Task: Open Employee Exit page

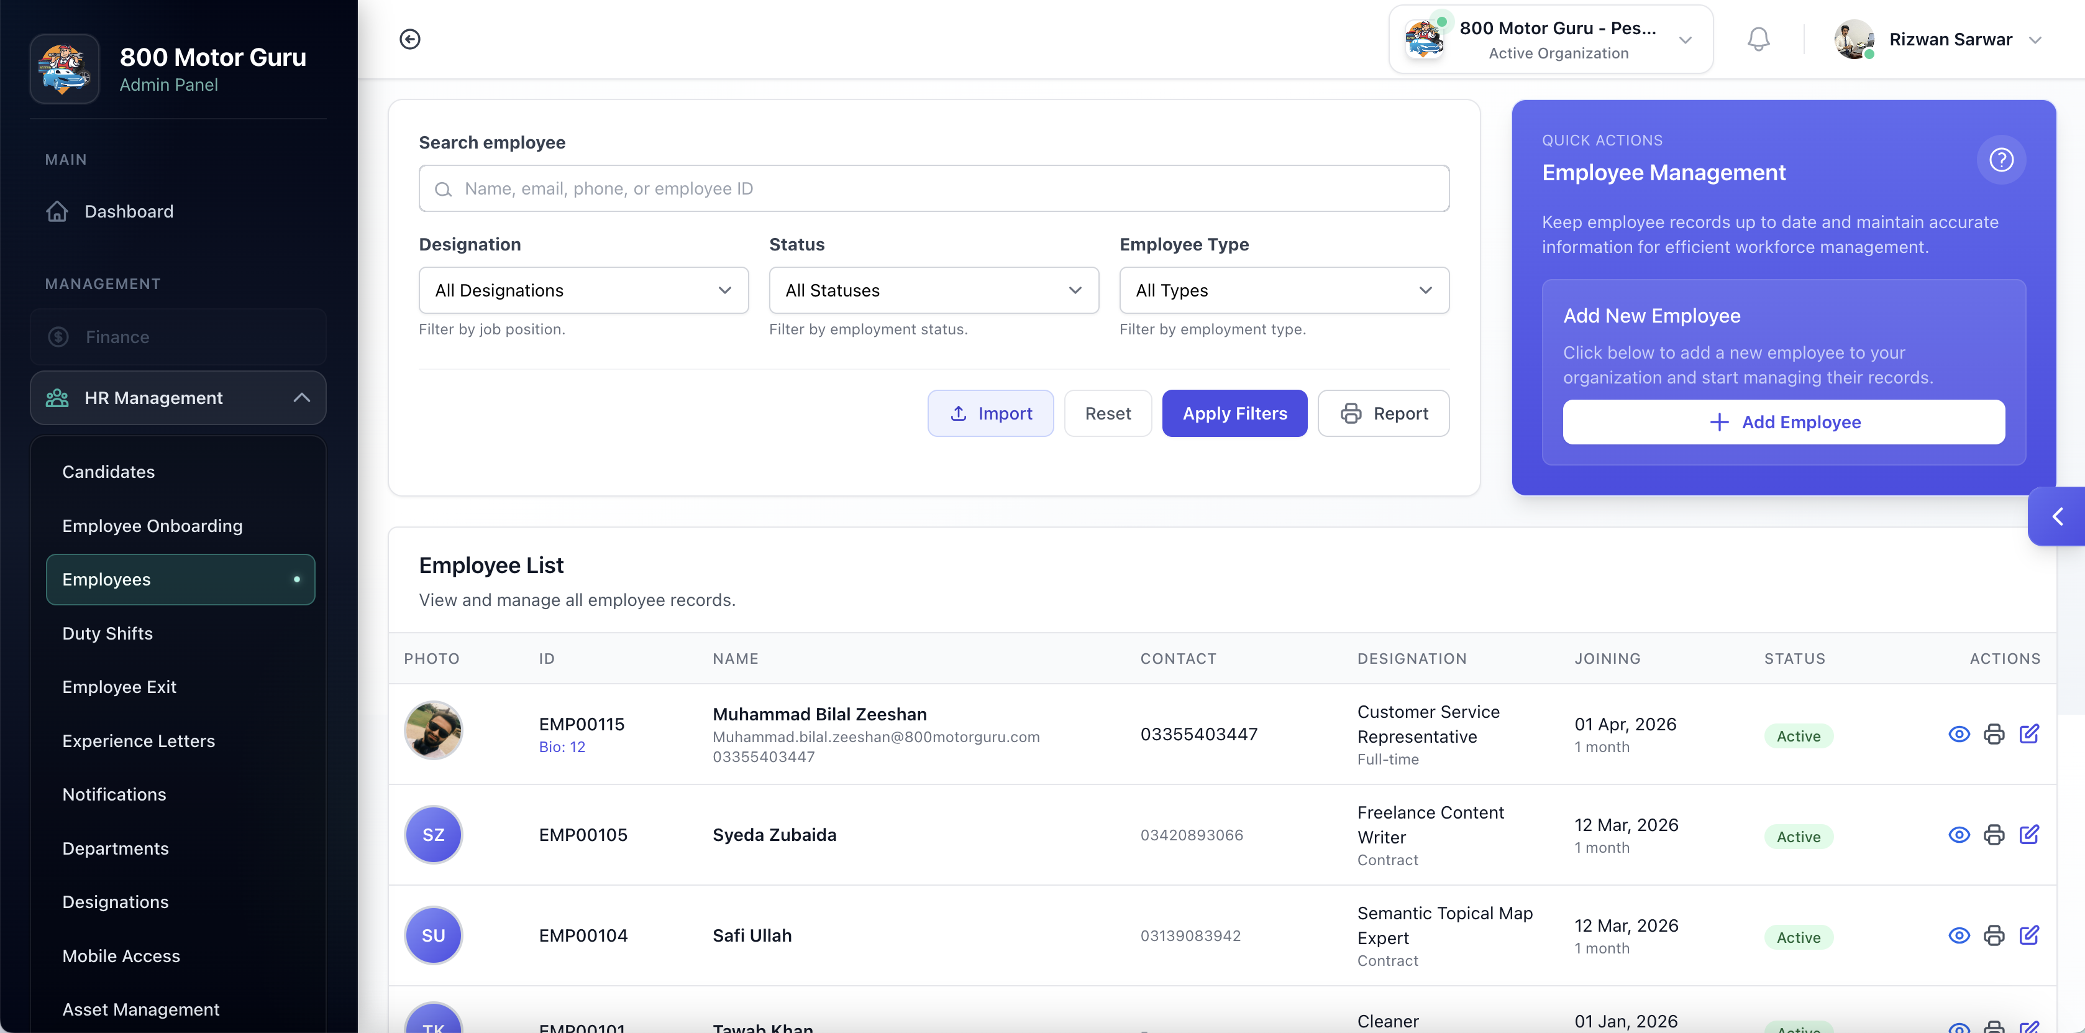Action: click(119, 687)
